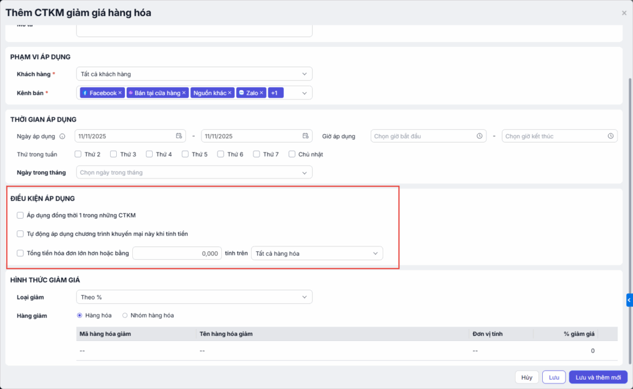Image resolution: width=633 pixels, height=389 pixels.
Task: Click the Lưu và thêm mới button
Action: pyautogui.click(x=598, y=377)
